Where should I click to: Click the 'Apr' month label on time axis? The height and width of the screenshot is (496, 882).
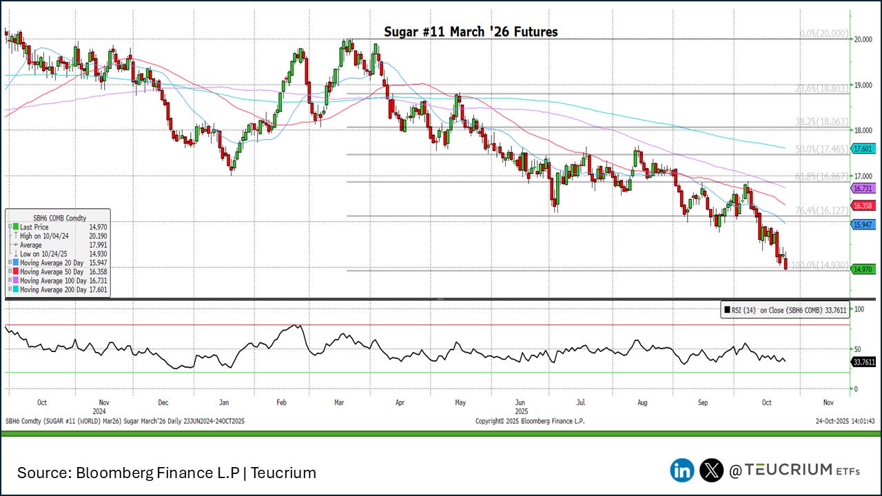point(401,402)
